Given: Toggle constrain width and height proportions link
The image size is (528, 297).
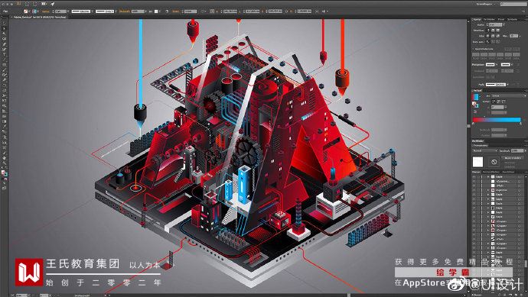Looking at the screenshot, I should (x=286, y=11).
